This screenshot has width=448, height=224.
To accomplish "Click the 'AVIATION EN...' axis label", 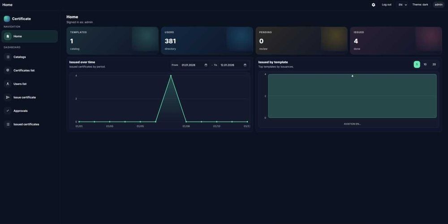I will [x=352, y=124].
